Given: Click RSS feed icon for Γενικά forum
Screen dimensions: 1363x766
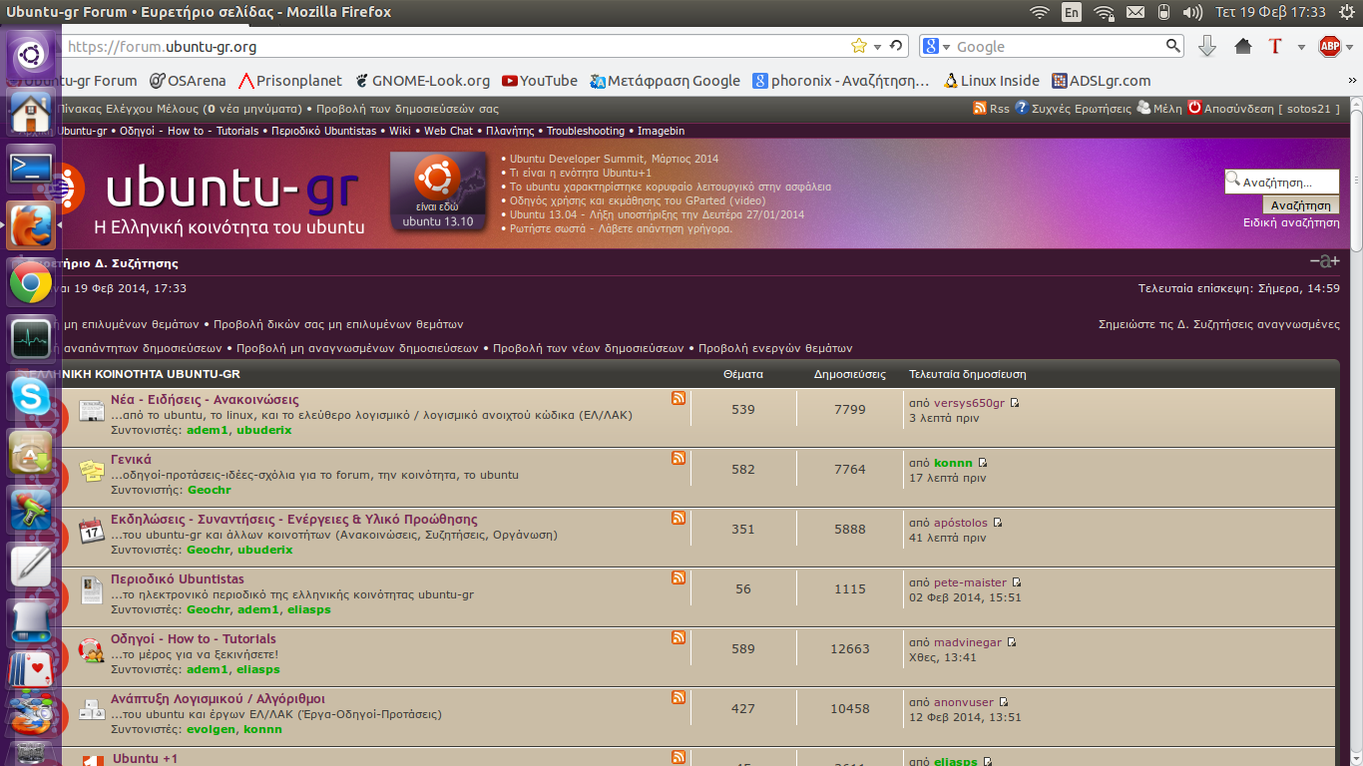Looking at the screenshot, I should coord(679,458).
